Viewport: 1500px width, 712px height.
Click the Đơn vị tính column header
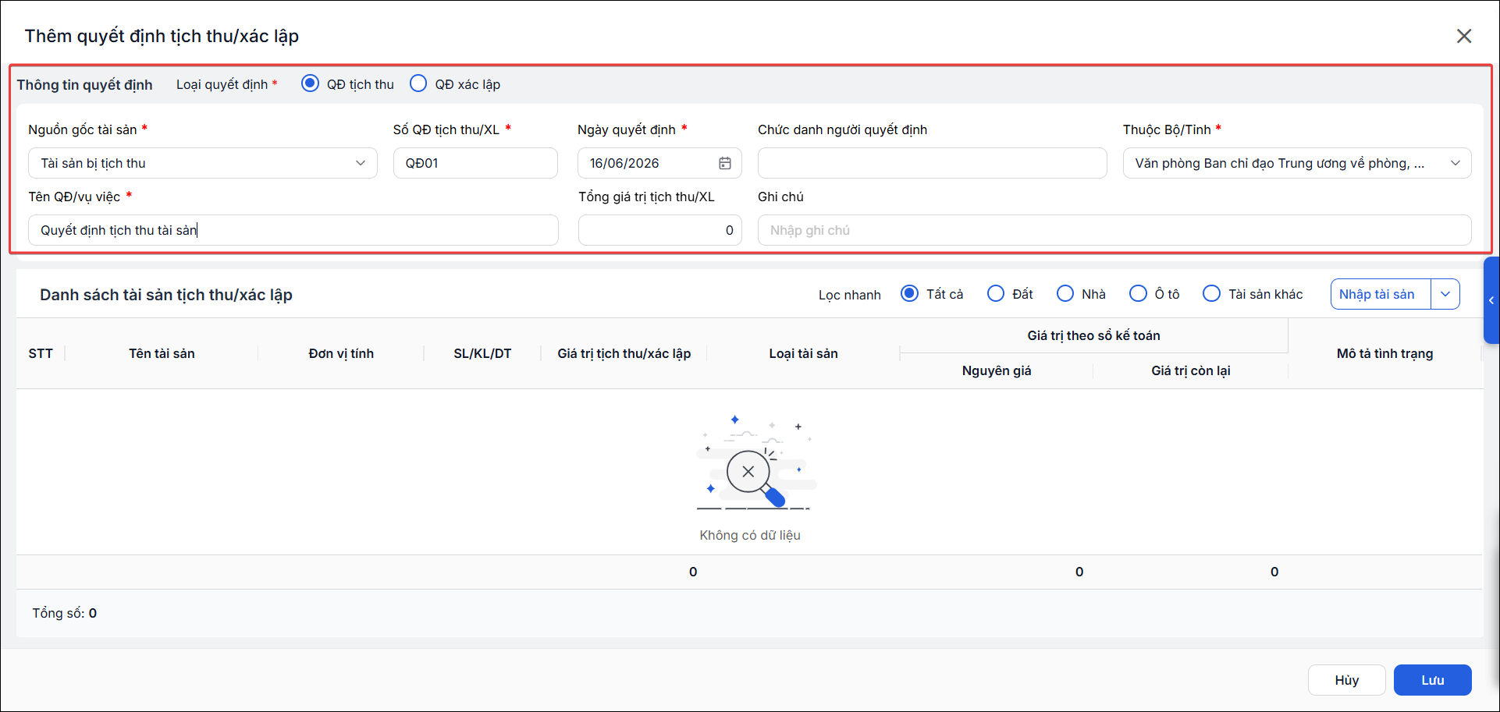point(341,353)
